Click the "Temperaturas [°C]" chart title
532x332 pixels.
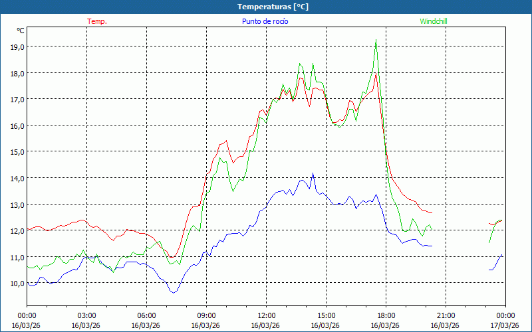click(273, 7)
